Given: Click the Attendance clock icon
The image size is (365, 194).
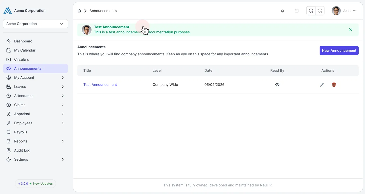Looking at the screenshot, I should pyautogui.click(x=9, y=96).
